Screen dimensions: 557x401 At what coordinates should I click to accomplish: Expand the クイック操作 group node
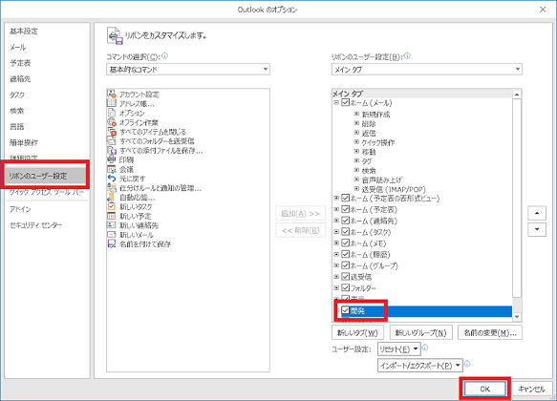356,142
